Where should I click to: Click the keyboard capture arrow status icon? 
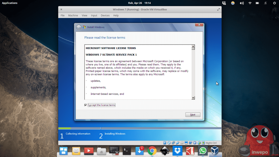point(203,143)
